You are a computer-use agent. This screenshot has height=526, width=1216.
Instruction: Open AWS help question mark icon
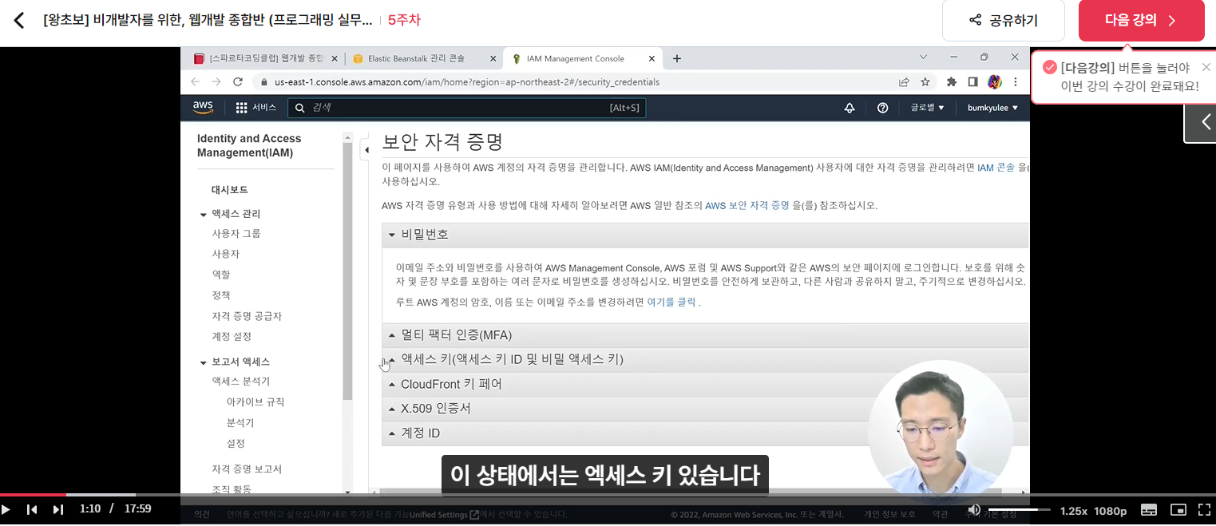pyautogui.click(x=882, y=108)
